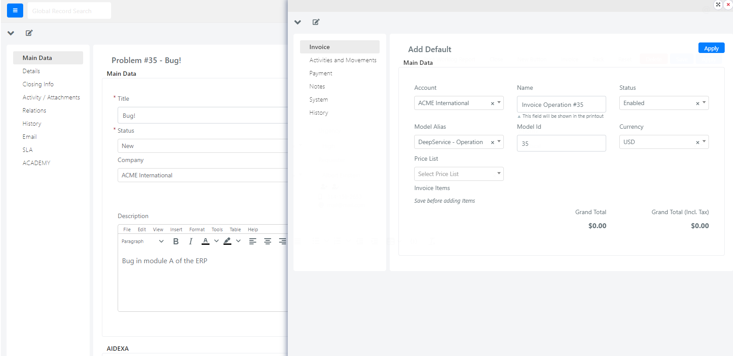Click the invoice Name input field
This screenshot has width=733, height=356.
tap(561, 104)
